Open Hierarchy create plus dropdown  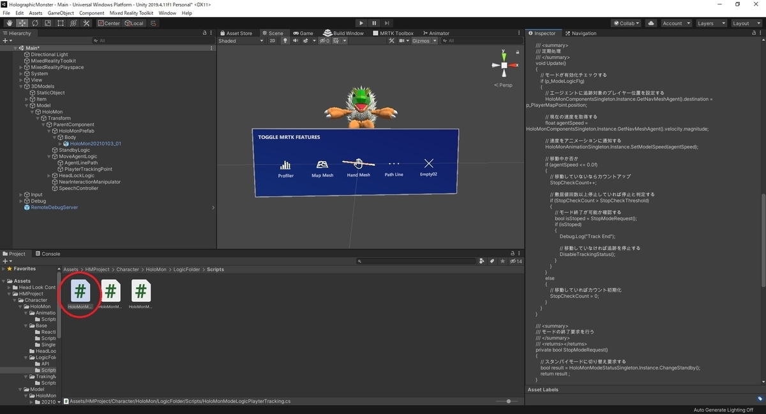click(8, 41)
